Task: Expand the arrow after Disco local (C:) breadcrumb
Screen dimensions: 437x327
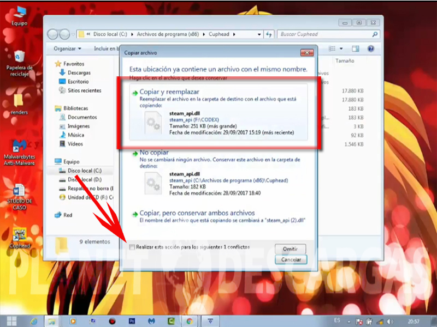Action: point(132,34)
